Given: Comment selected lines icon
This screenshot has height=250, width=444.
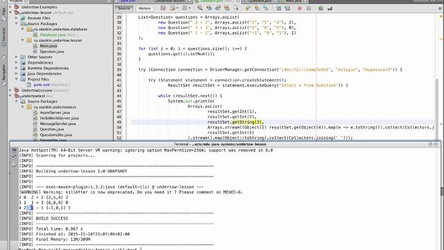Looking at the screenshot, I should click(321, 8).
